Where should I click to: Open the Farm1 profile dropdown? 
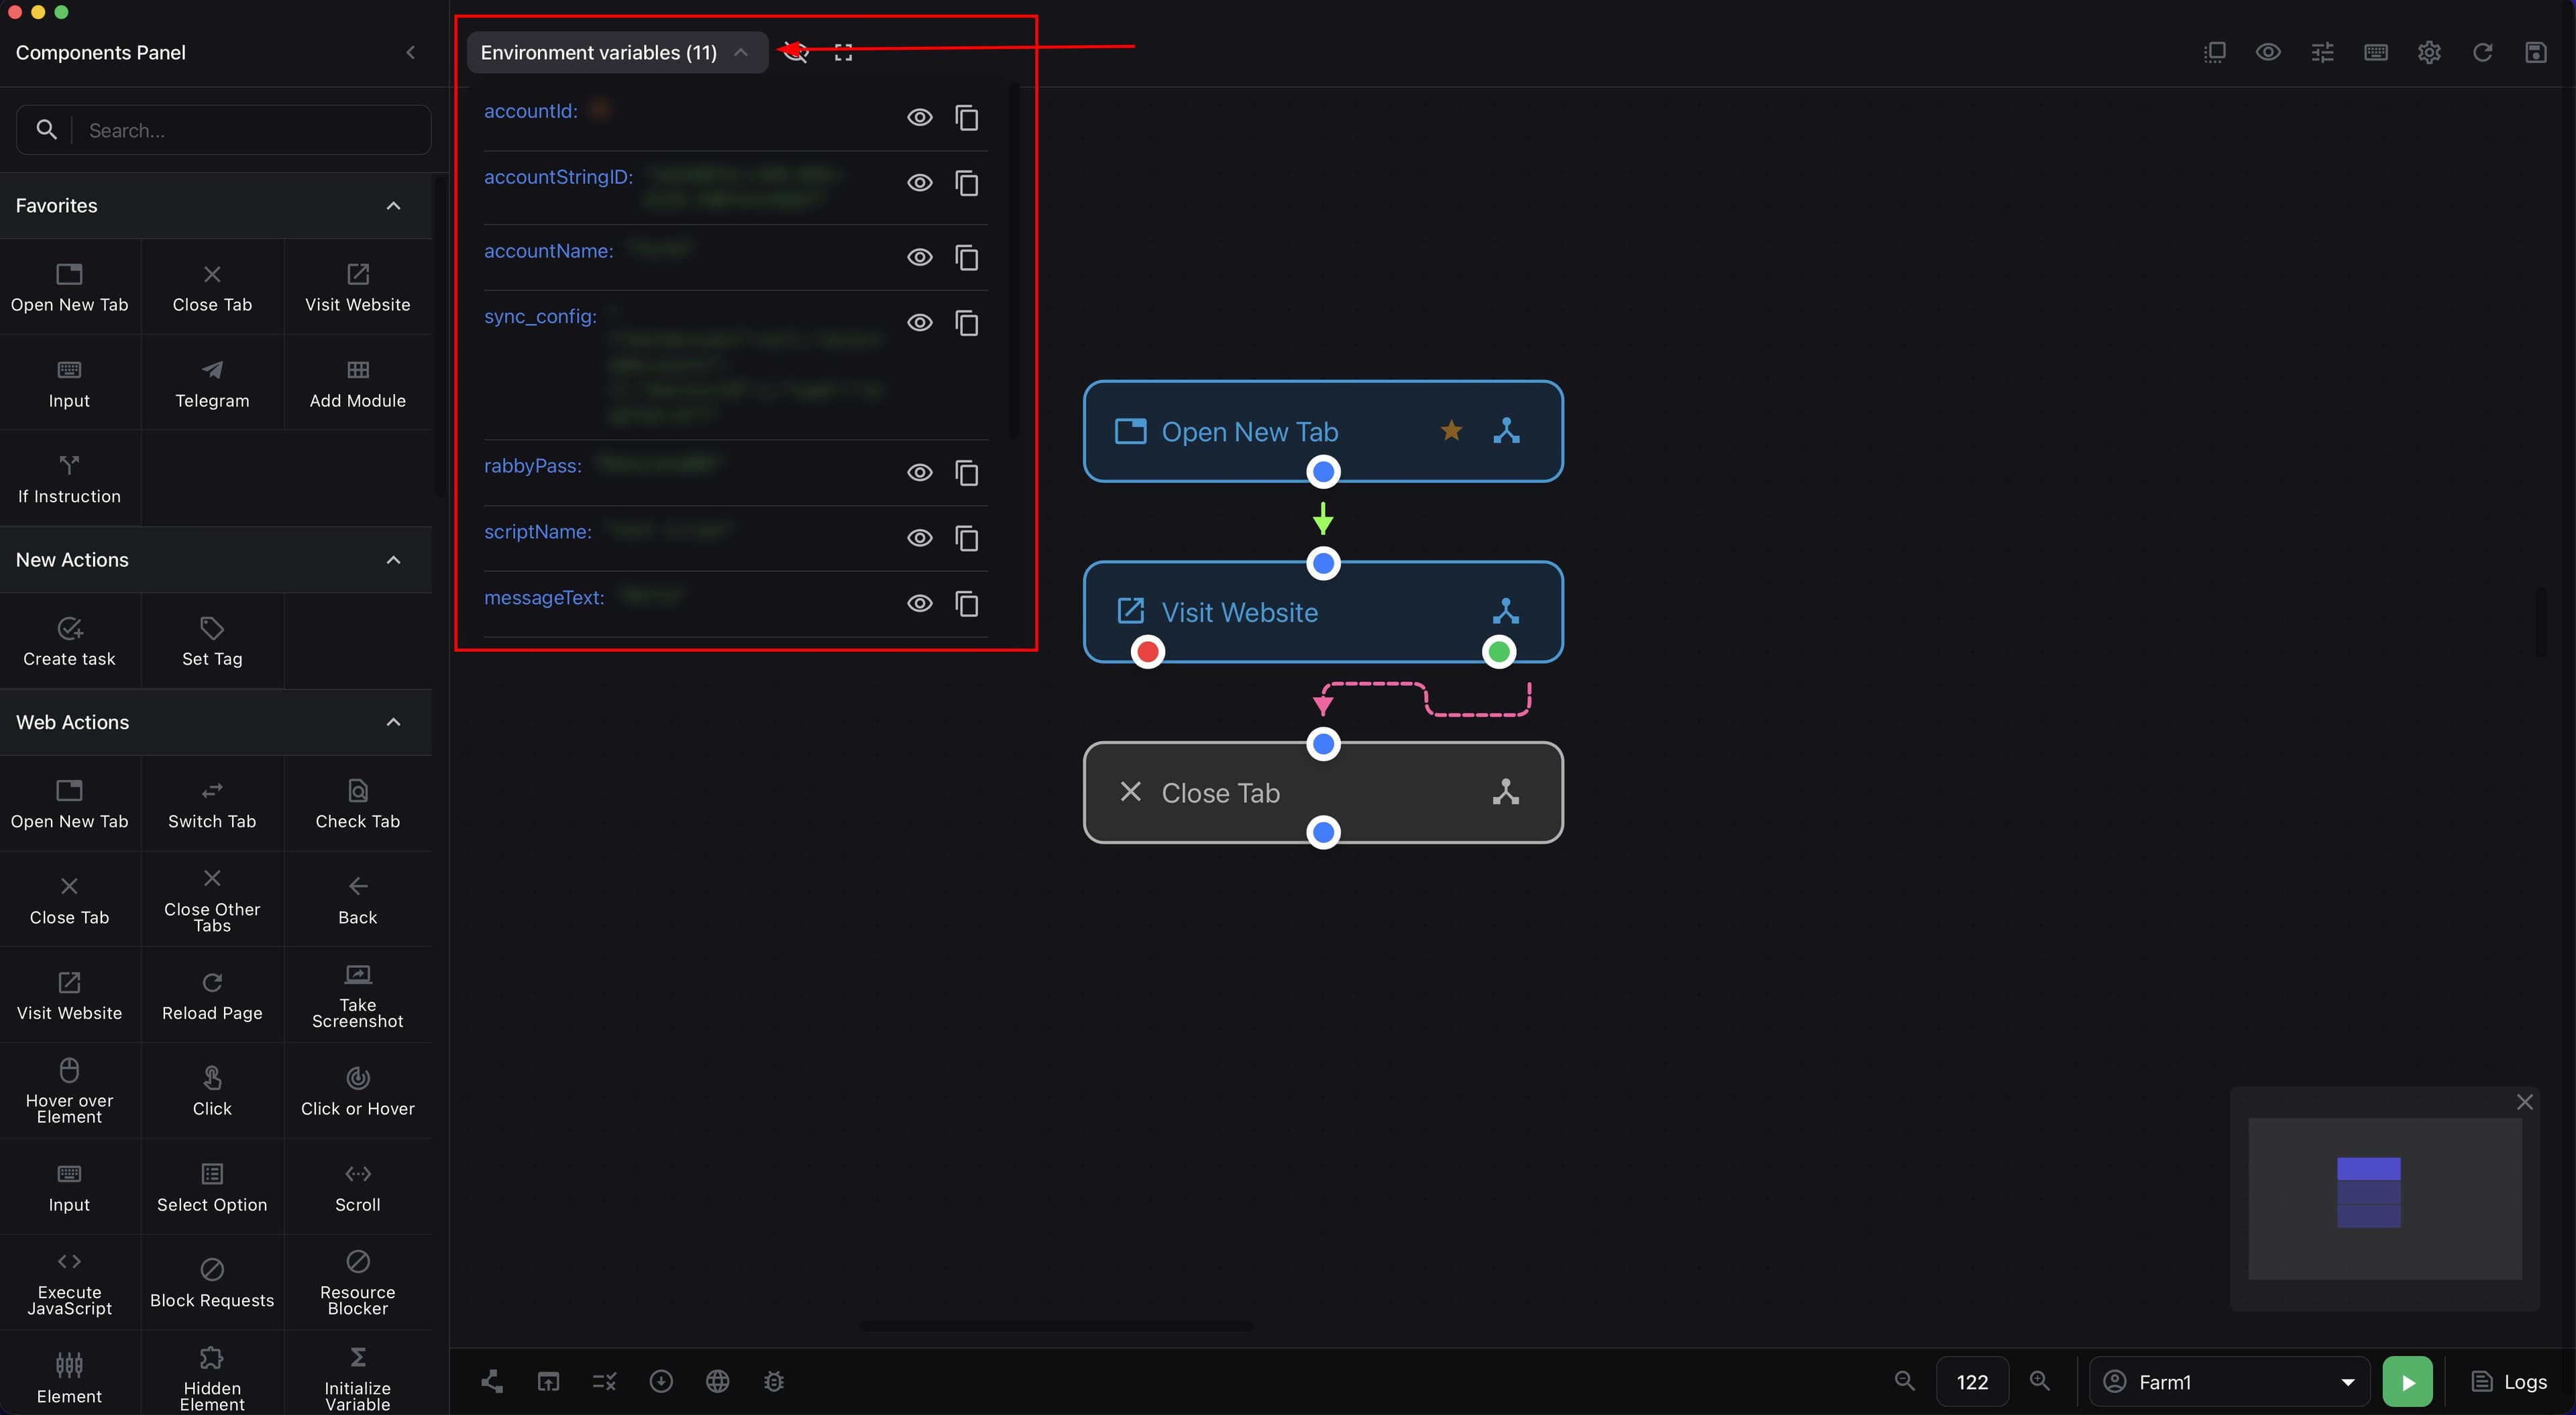2229,1382
